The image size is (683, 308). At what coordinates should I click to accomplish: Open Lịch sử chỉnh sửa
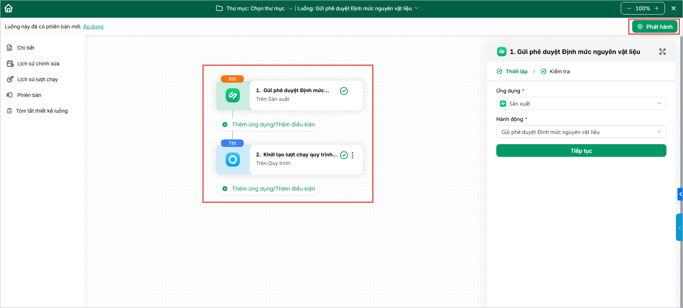click(x=38, y=63)
